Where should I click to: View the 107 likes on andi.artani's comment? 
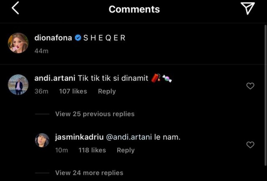click(x=73, y=91)
